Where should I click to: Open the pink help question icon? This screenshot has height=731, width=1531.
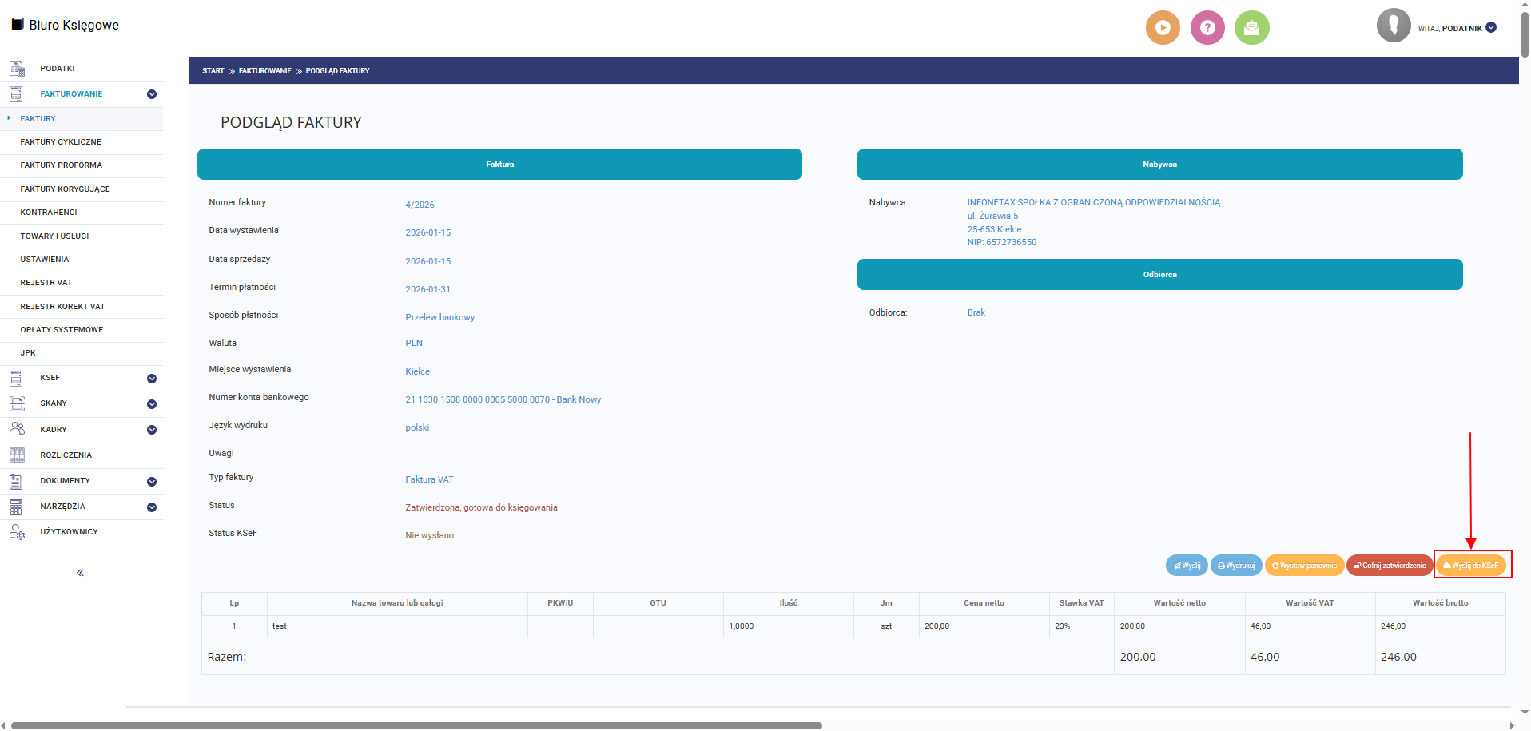(x=1207, y=28)
